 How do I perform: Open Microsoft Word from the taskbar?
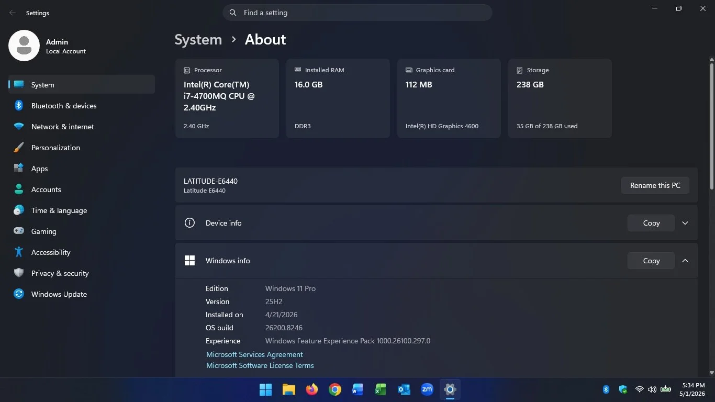[358, 389]
